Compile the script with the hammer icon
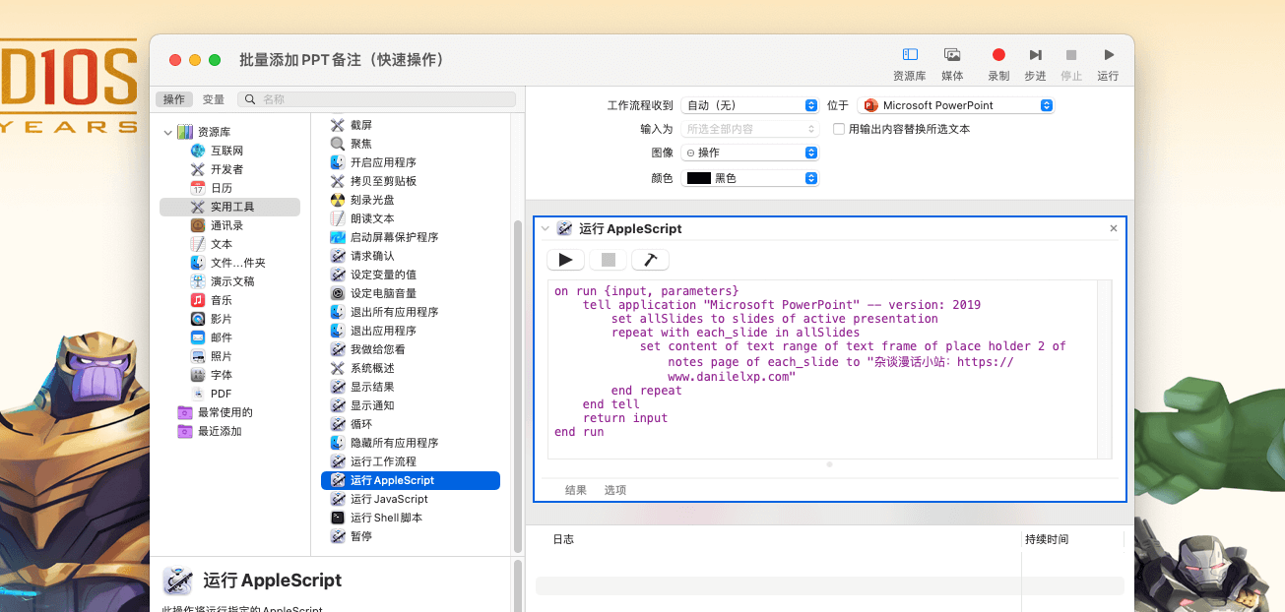The height and width of the screenshot is (612, 1285). (x=650, y=260)
